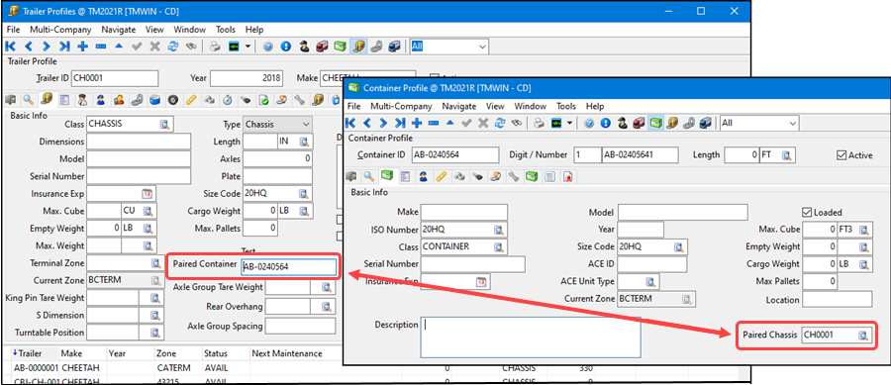891x385 pixels.
Task: Click into the Description text box
Action: pos(531,337)
